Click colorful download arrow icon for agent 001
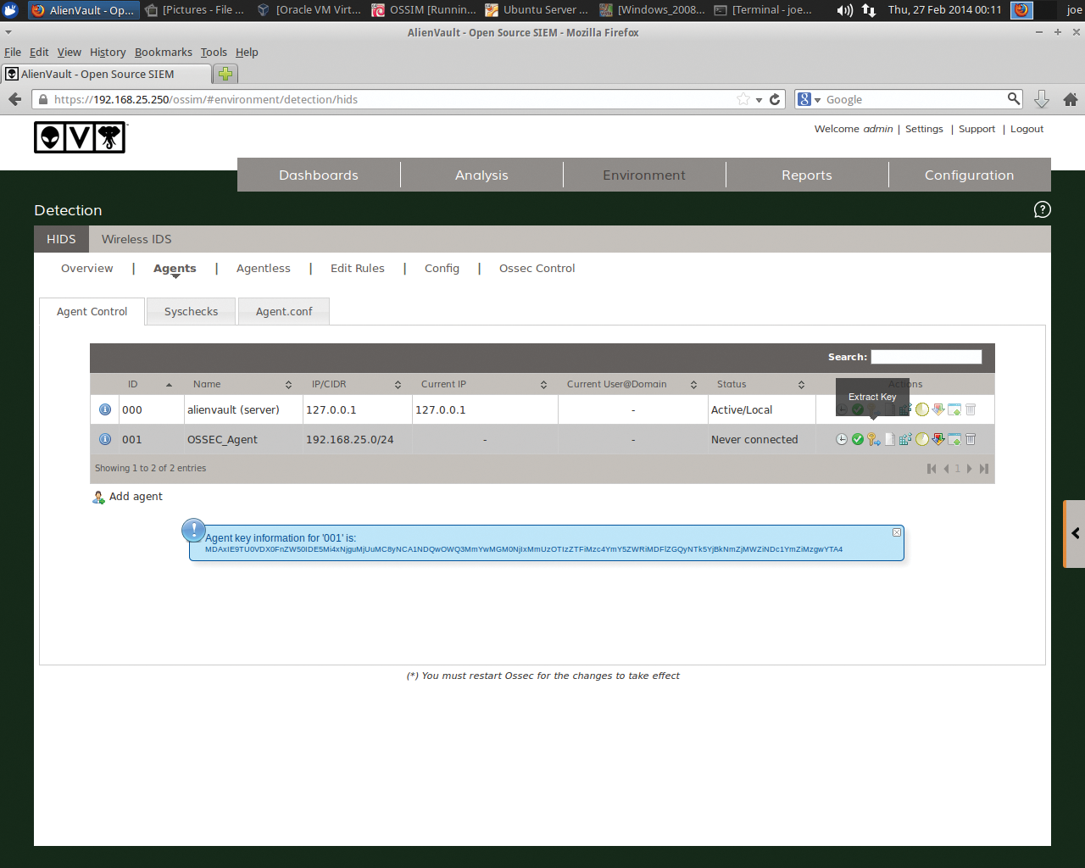The image size is (1085, 868). [x=938, y=439]
